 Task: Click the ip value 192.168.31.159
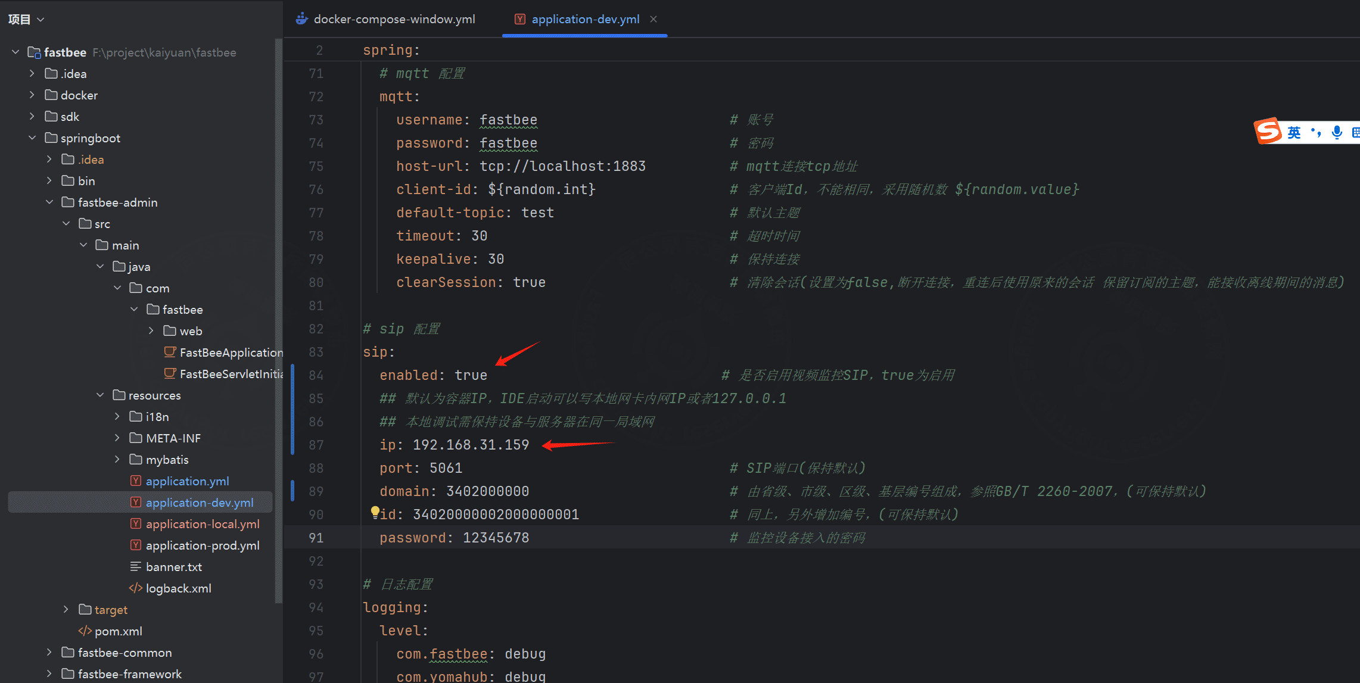(471, 445)
